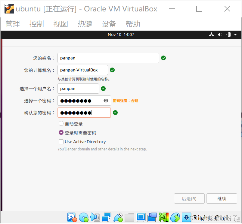Click the You'll enter domain hint text
Screen dimensions: 242x224
point(102,149)
